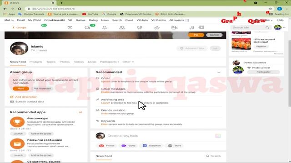Screen dimensions: 291x163
Task: Go back to Groups
Action: [20, 28]
